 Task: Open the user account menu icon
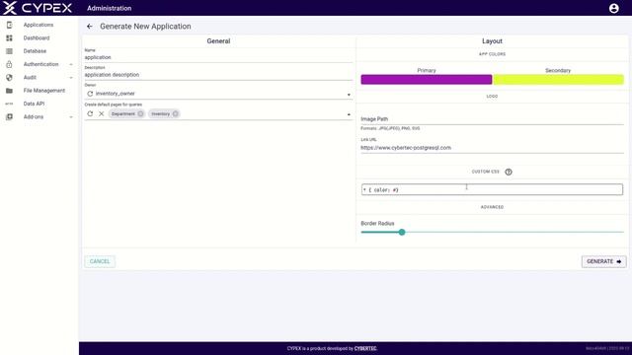(613, 8)
